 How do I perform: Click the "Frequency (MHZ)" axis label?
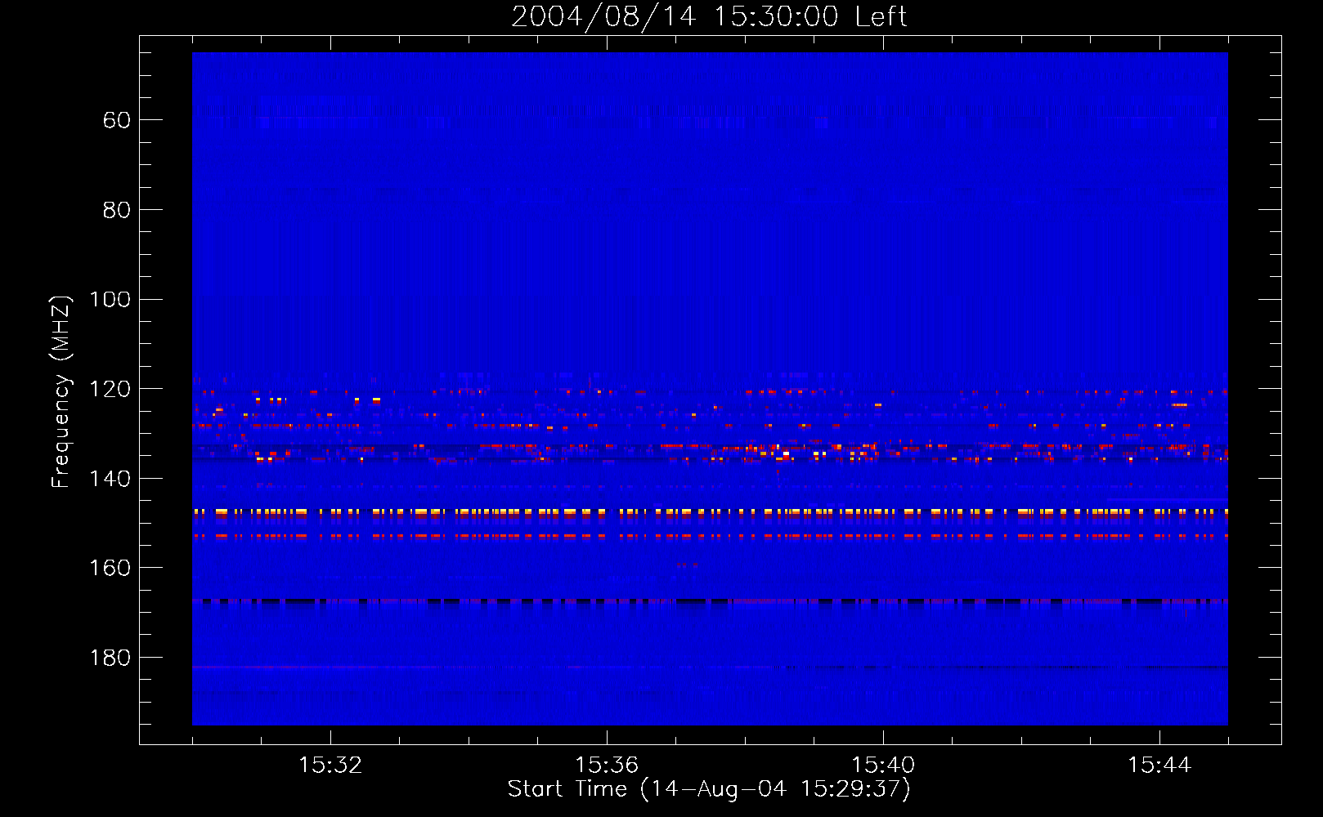pos(61,391)
